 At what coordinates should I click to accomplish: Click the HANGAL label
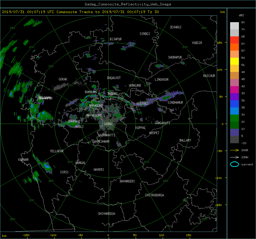click(80, 163)
